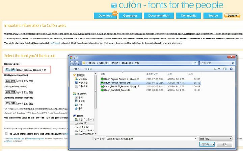Viewport: 243px width, 151px height.
Task: Click the Cufón logo icon in header
Action: (114, 6)
